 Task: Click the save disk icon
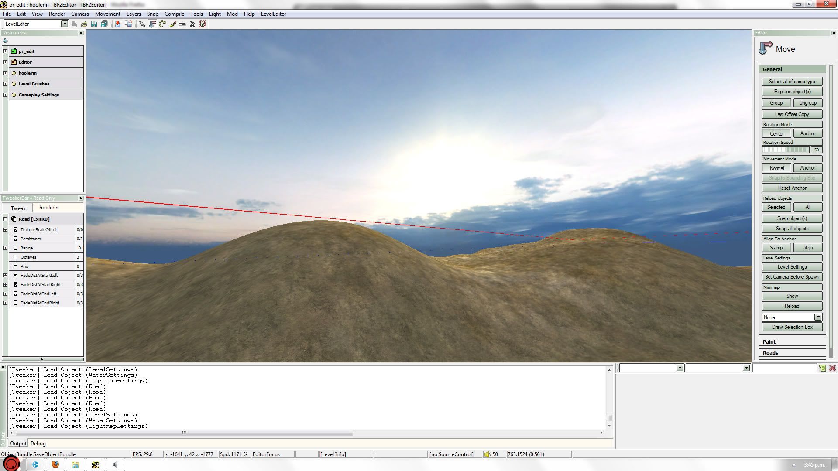click(x=94, y=24)
